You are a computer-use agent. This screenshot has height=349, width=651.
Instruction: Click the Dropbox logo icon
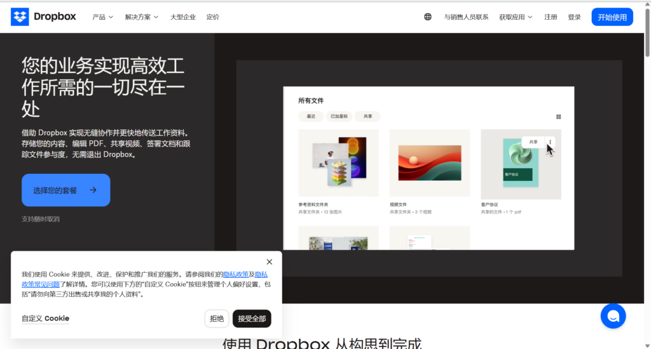(x=20, y=17)
